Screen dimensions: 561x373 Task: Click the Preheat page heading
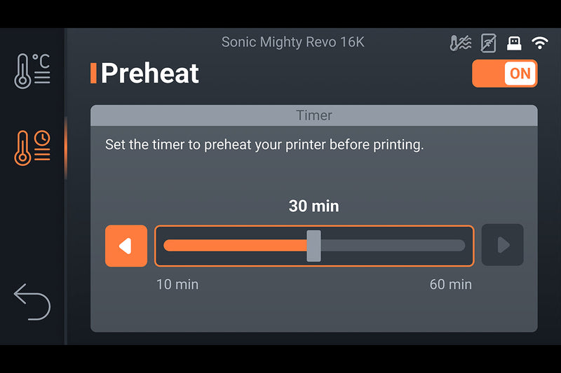[x=150, y=73]
